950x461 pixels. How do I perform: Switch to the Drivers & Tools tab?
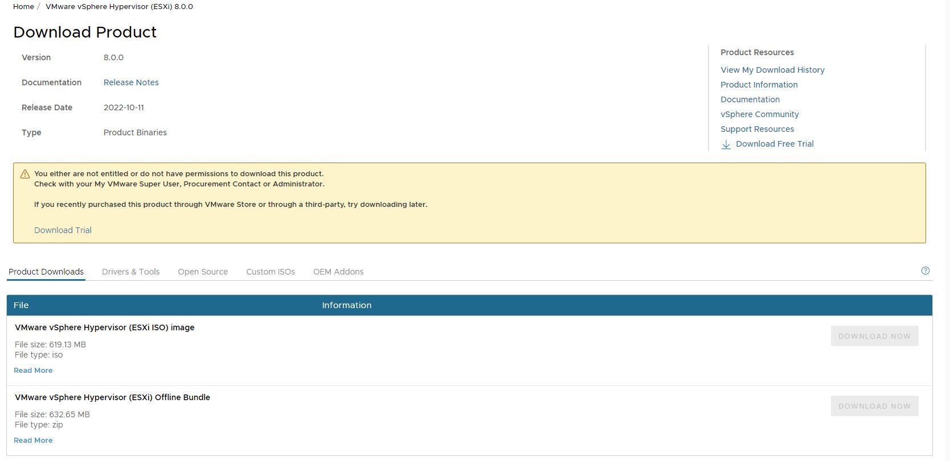(x=130, y=272)
